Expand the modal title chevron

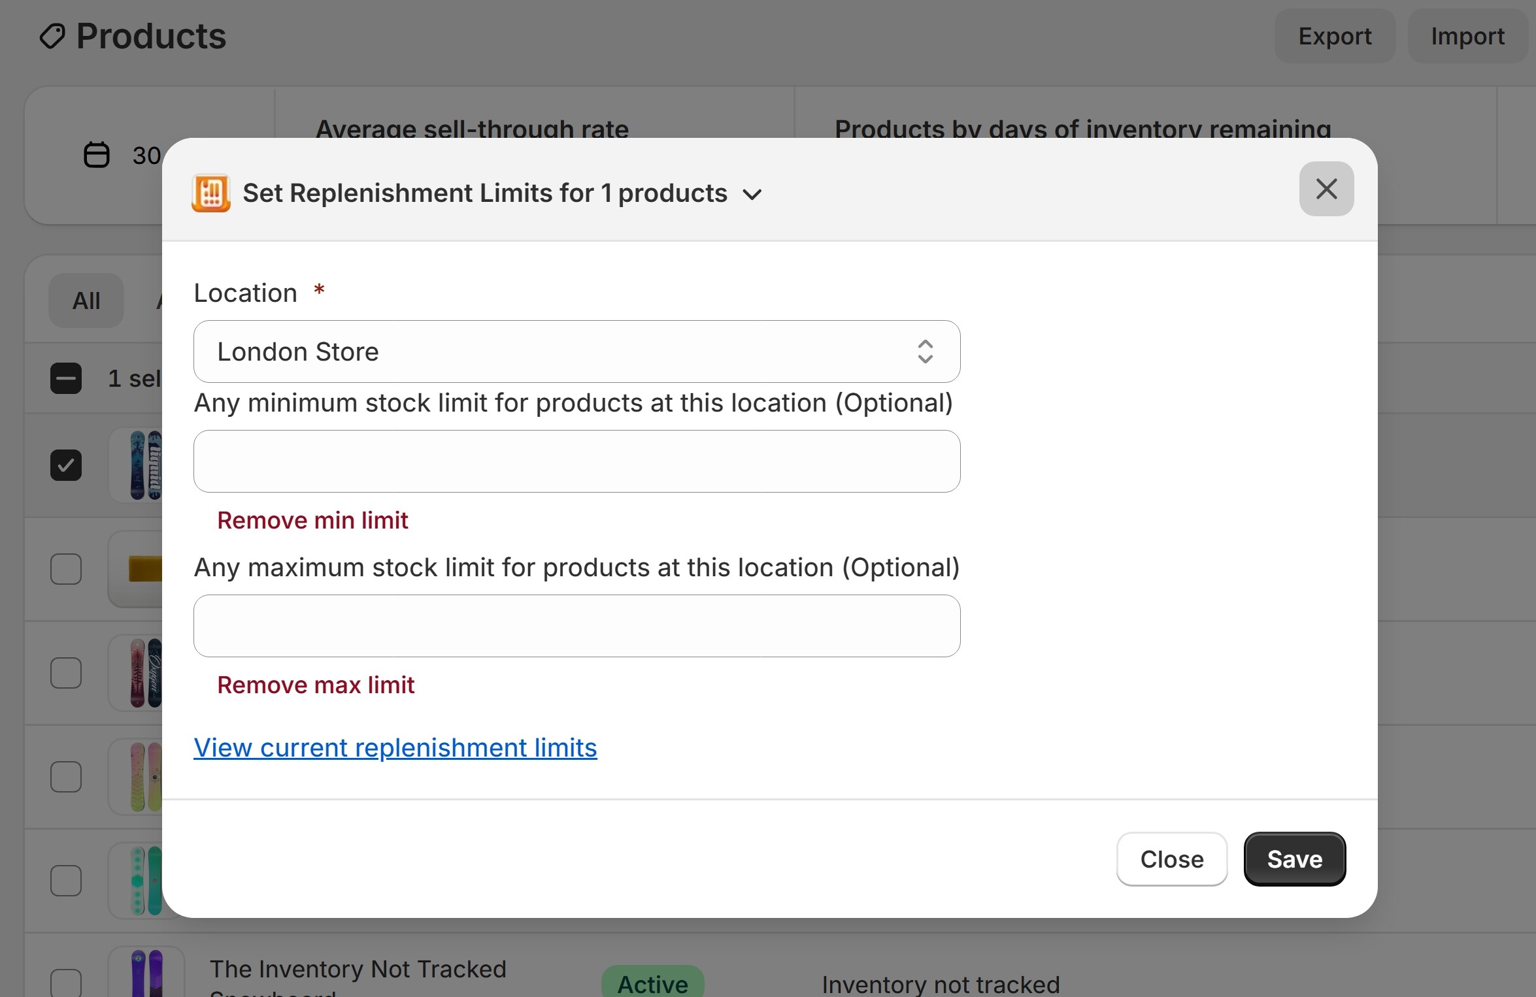tap(752, 195)
